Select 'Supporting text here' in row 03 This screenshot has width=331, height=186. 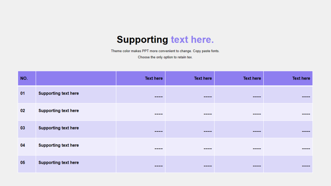point(59,128)
